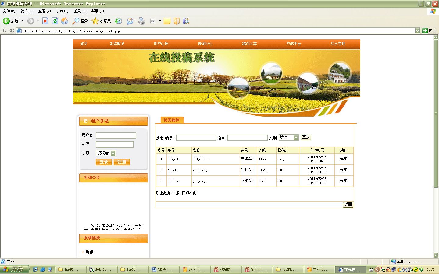Launch Internet Explorer from quick launch
Viewport: 439px width, 274px height.
coord(43,269)
